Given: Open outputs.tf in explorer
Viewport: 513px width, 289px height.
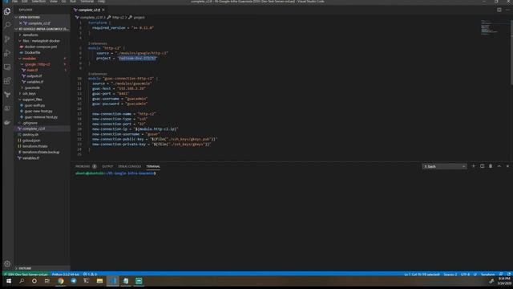Looking at the screenshot, I should 34,76.
